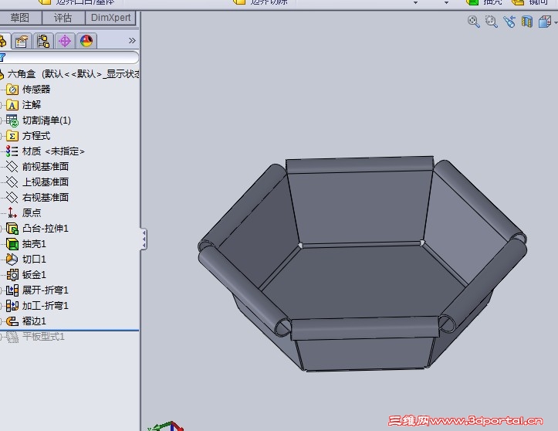Click the 传感器 text label
The image size is (558, 431).
[36, 90]
